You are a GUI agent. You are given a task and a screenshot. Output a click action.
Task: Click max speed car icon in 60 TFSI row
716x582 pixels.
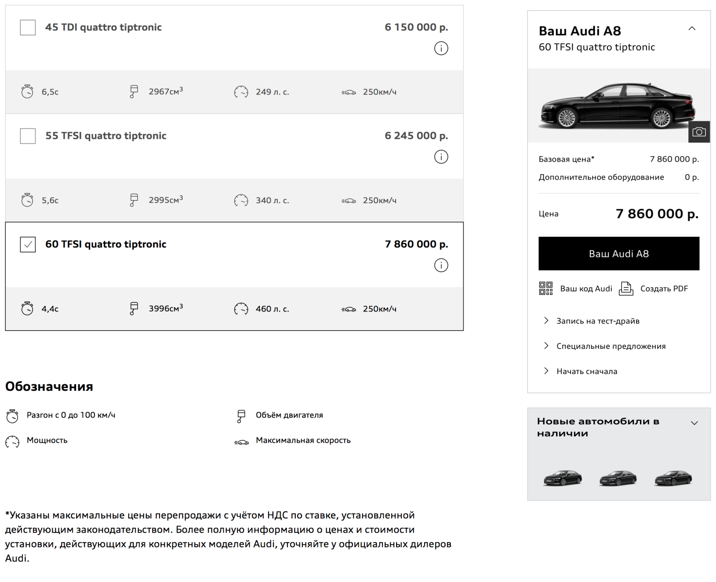[x=349, y=309]
